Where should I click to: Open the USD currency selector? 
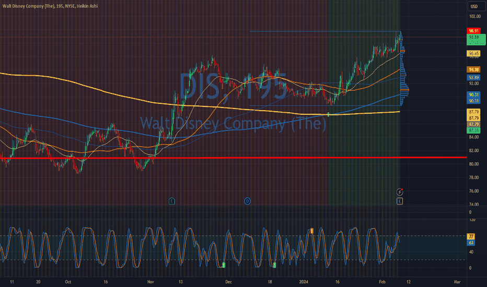tap(477, 6)
